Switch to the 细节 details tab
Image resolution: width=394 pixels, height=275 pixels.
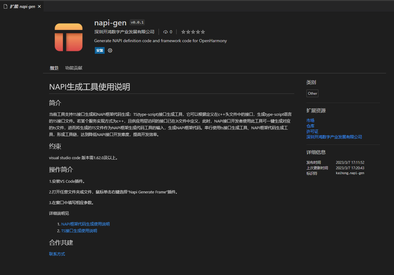(x=54, y=68)
